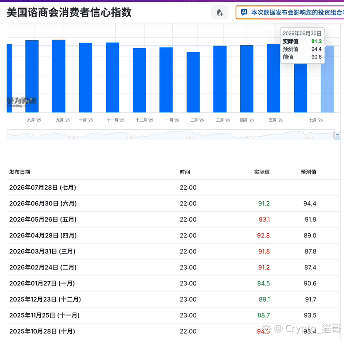Click the 八月 '25 bar in chart
This screenshot has height=339, width=344.
(32, 76)
